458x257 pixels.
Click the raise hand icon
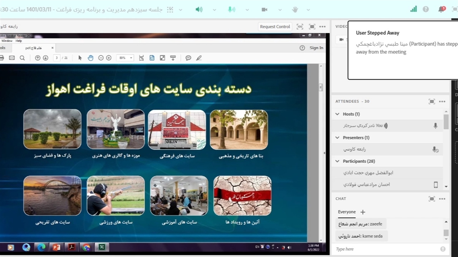point(295,10)
